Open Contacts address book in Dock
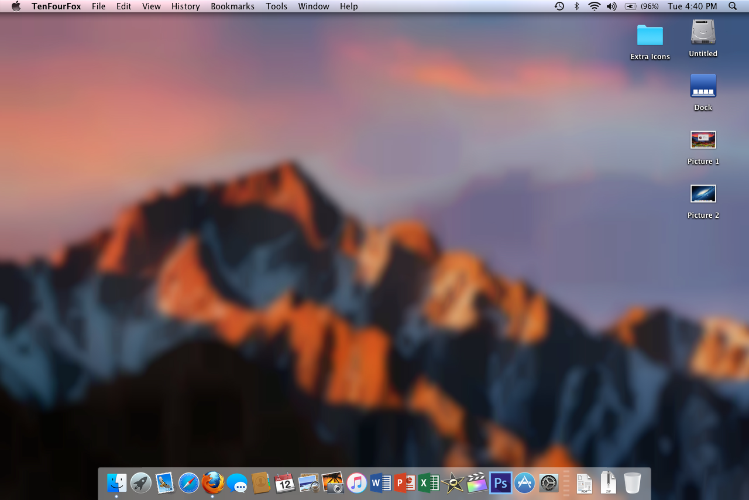The height and width of the screenshot is (500, 749). (x=261, y=483)
